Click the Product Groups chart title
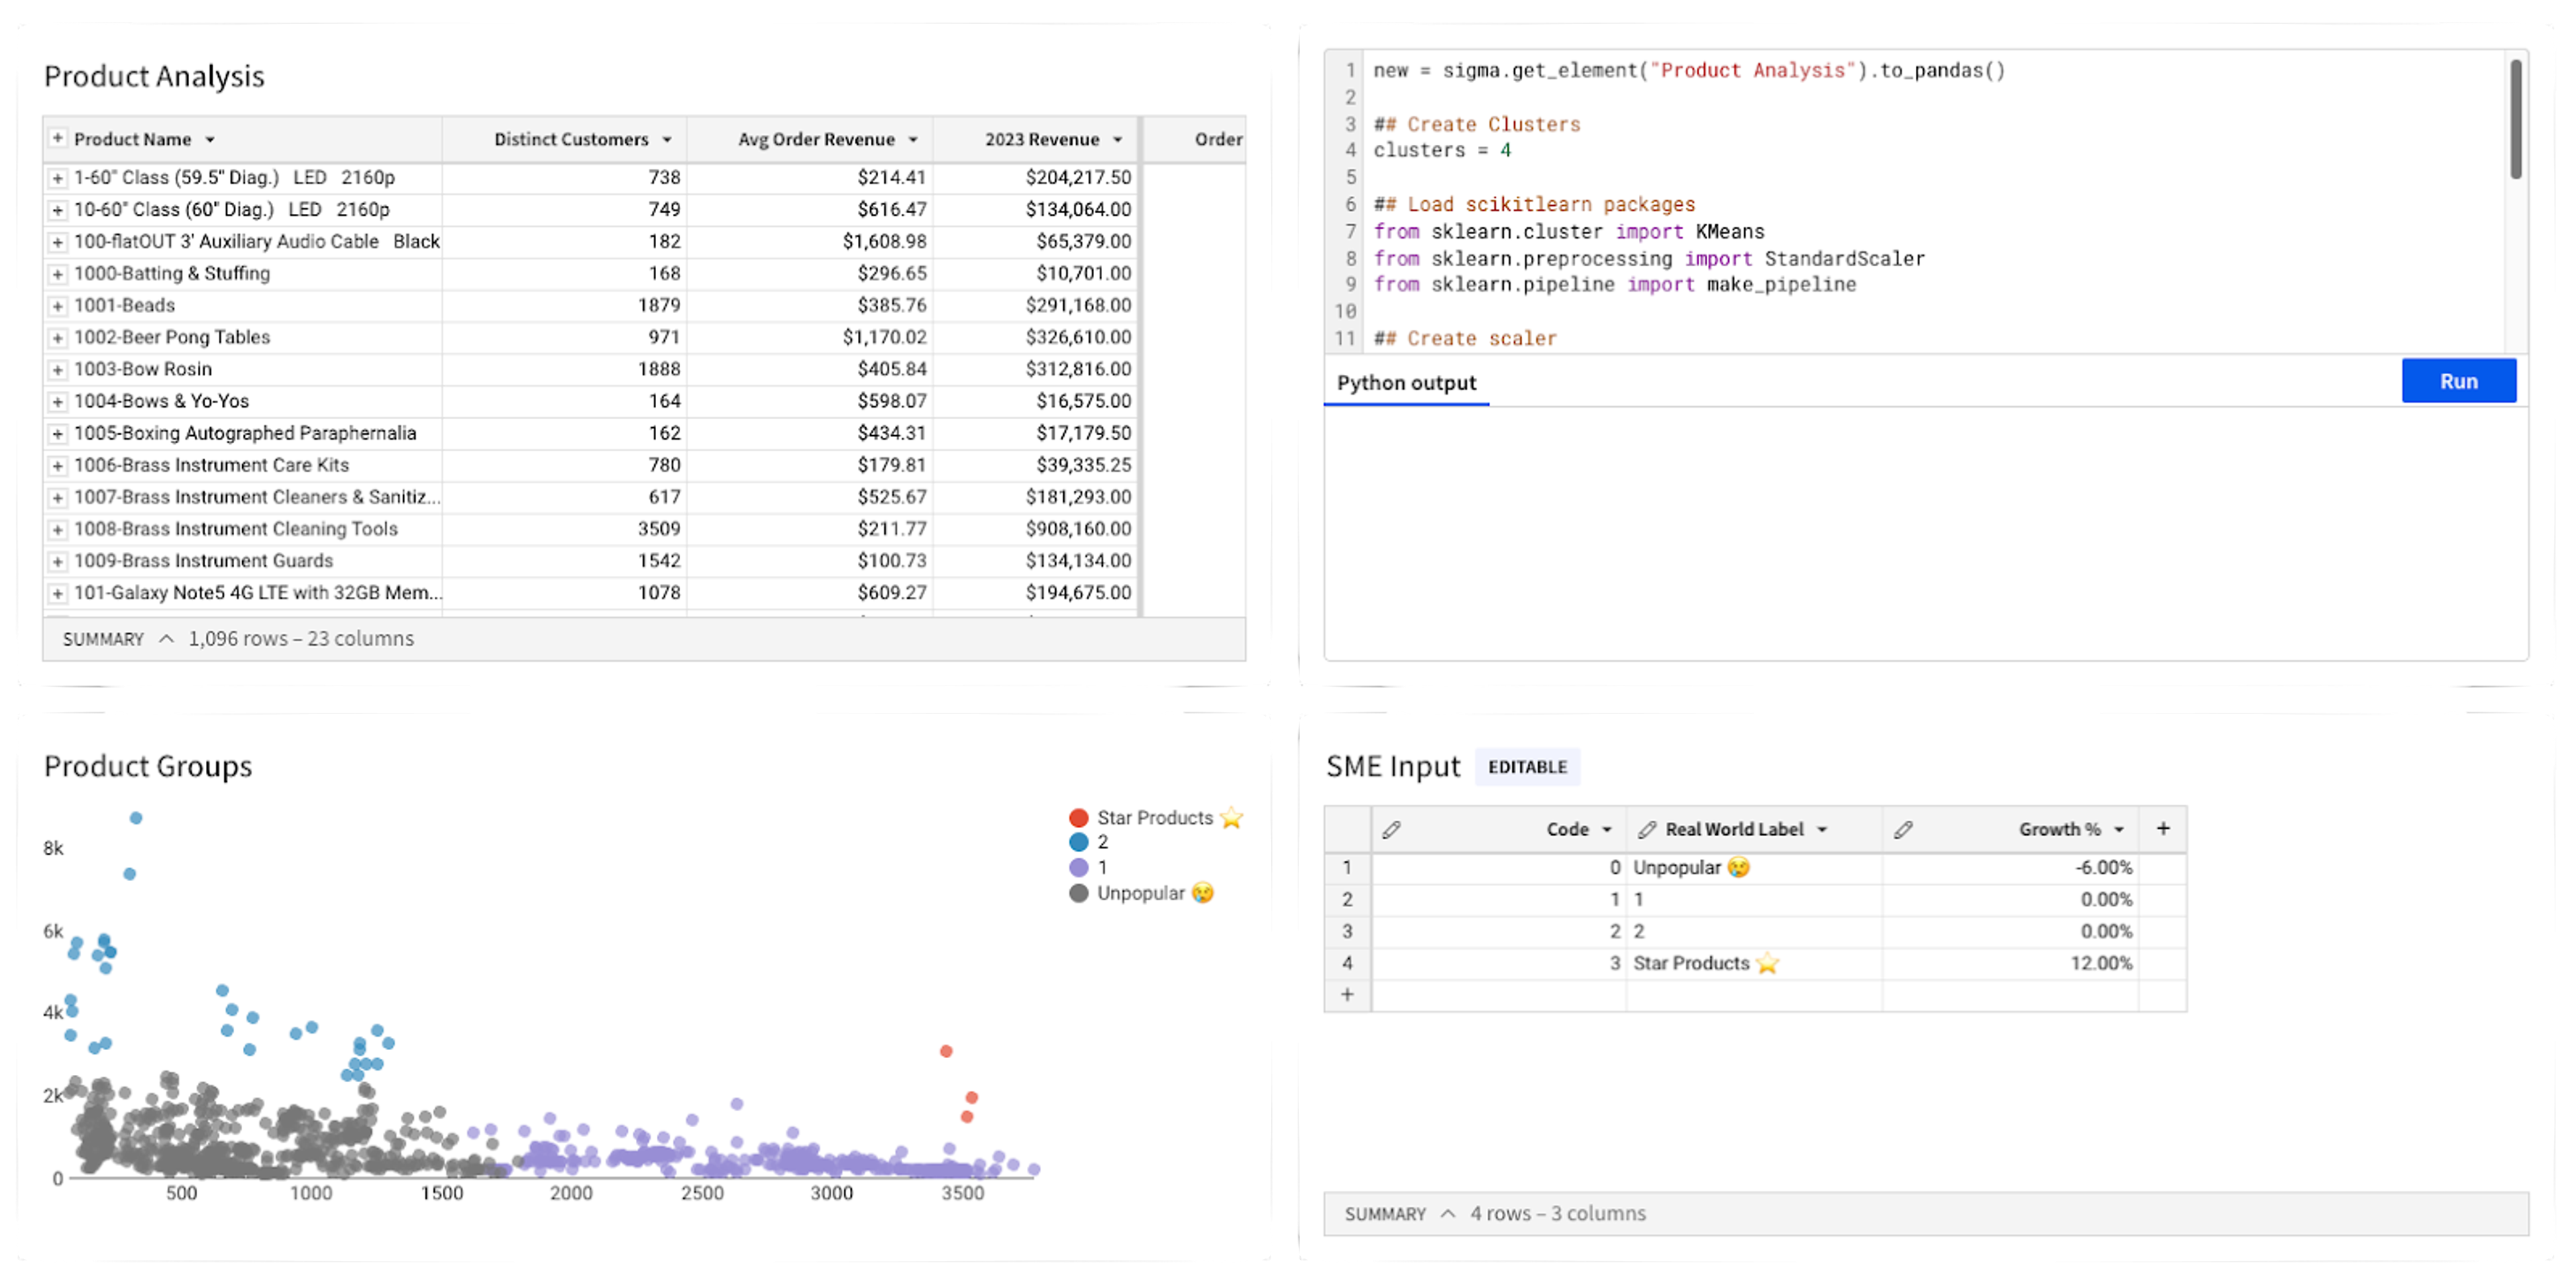The image size is (2576, 1276). (148, 766)
